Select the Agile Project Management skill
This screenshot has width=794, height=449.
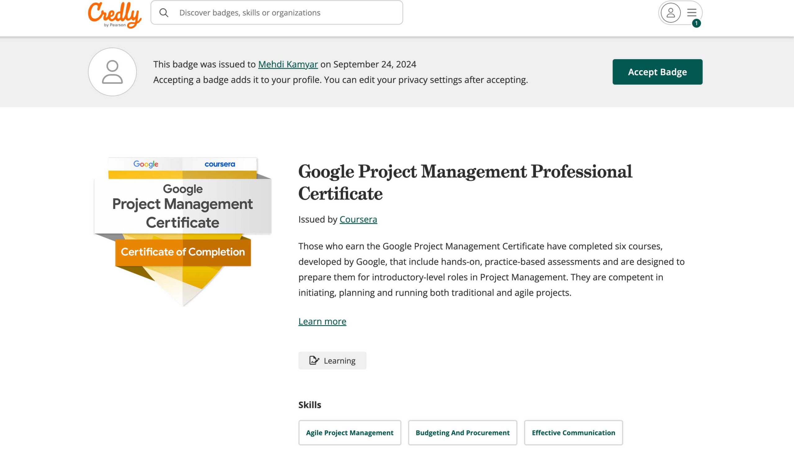click(x=350, y=433)
